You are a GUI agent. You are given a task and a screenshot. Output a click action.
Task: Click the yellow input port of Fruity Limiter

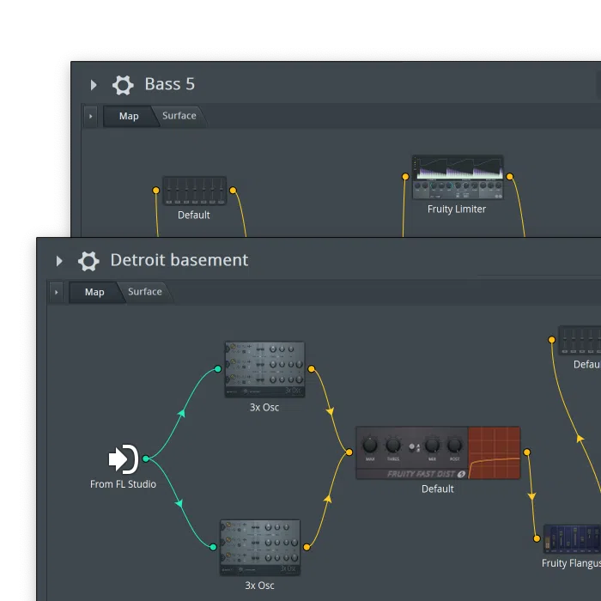[x=405, y=176]
